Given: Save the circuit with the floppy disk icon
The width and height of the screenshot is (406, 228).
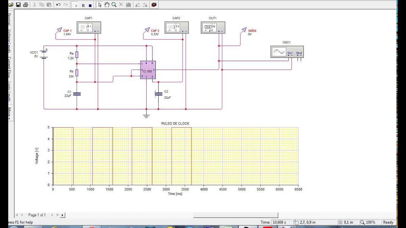Looking at the screenshot, I should pyautogui.click(x=18, y=5).
